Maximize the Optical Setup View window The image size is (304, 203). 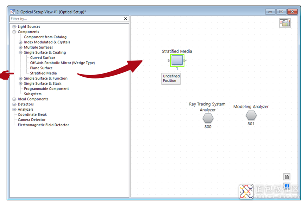click(281, 12)
